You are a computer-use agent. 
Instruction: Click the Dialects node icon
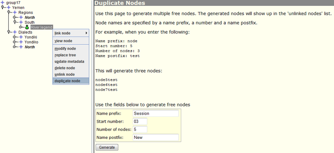(x=15, y=32)
